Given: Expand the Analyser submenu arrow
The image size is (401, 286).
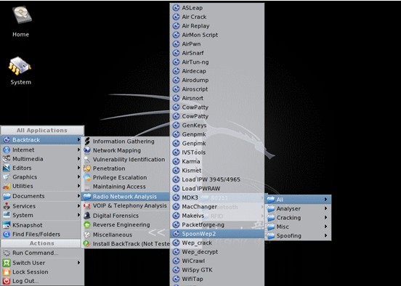Looking at the screenshot, I should coord(325,208).
